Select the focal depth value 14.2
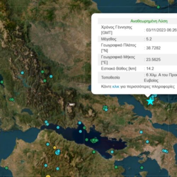This screenshot has width=177, height=177. click(150, 69)
